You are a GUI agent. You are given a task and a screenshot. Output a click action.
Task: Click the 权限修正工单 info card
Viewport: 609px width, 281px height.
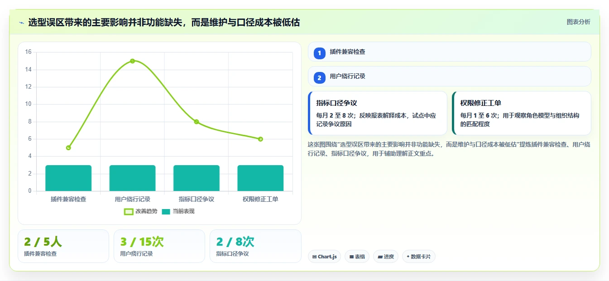pos(522,113)
